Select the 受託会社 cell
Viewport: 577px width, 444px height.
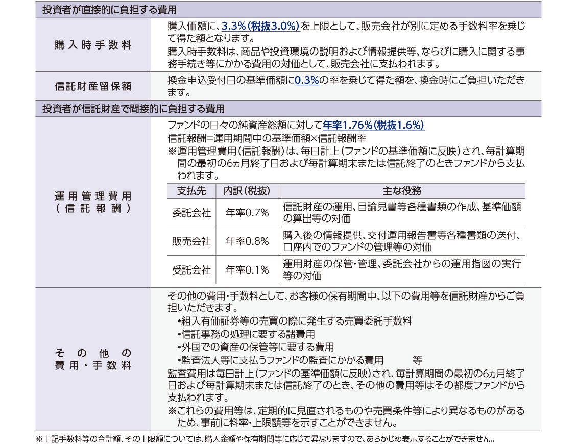(x=191, y=270)
